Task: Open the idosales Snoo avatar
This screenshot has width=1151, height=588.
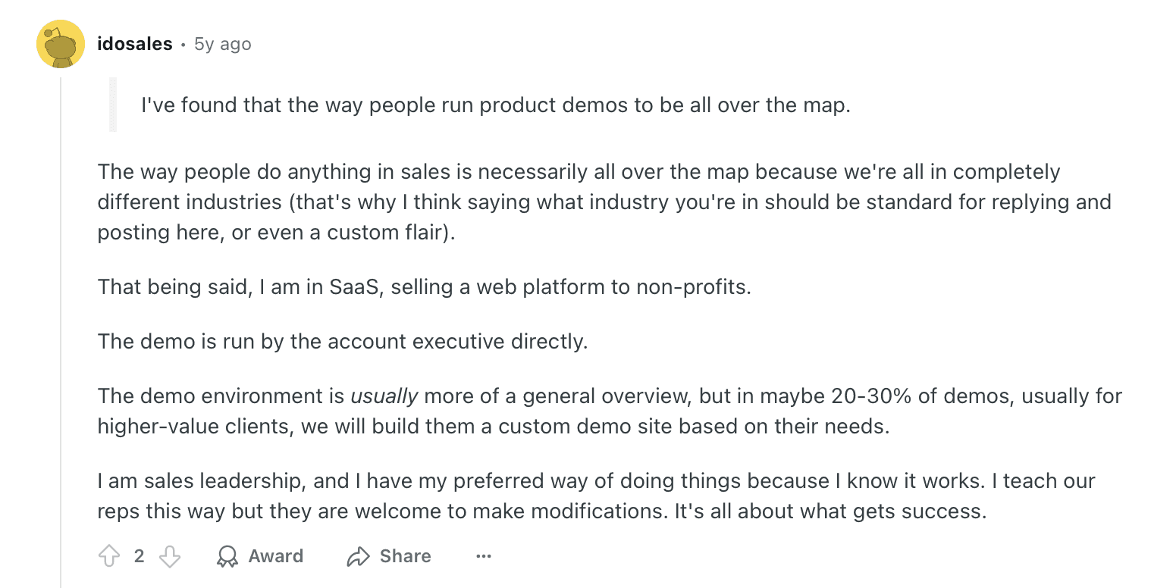Action: click(61, 45)
